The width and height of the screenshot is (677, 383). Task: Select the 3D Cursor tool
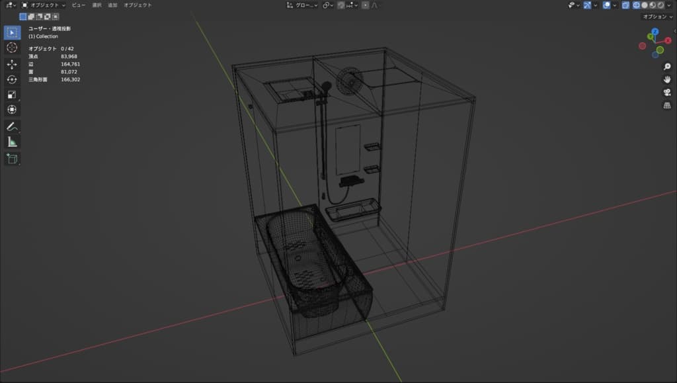(12, 48)
